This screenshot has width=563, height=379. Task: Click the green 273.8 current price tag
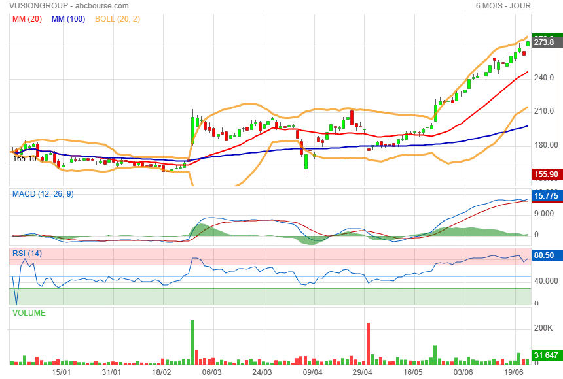[x=547, y=42]
